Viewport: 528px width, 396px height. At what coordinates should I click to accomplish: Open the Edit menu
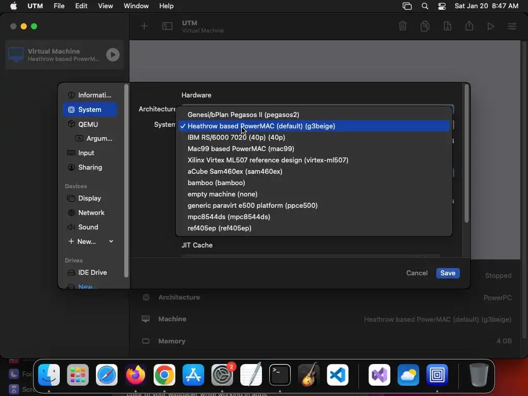pos(81,6)
